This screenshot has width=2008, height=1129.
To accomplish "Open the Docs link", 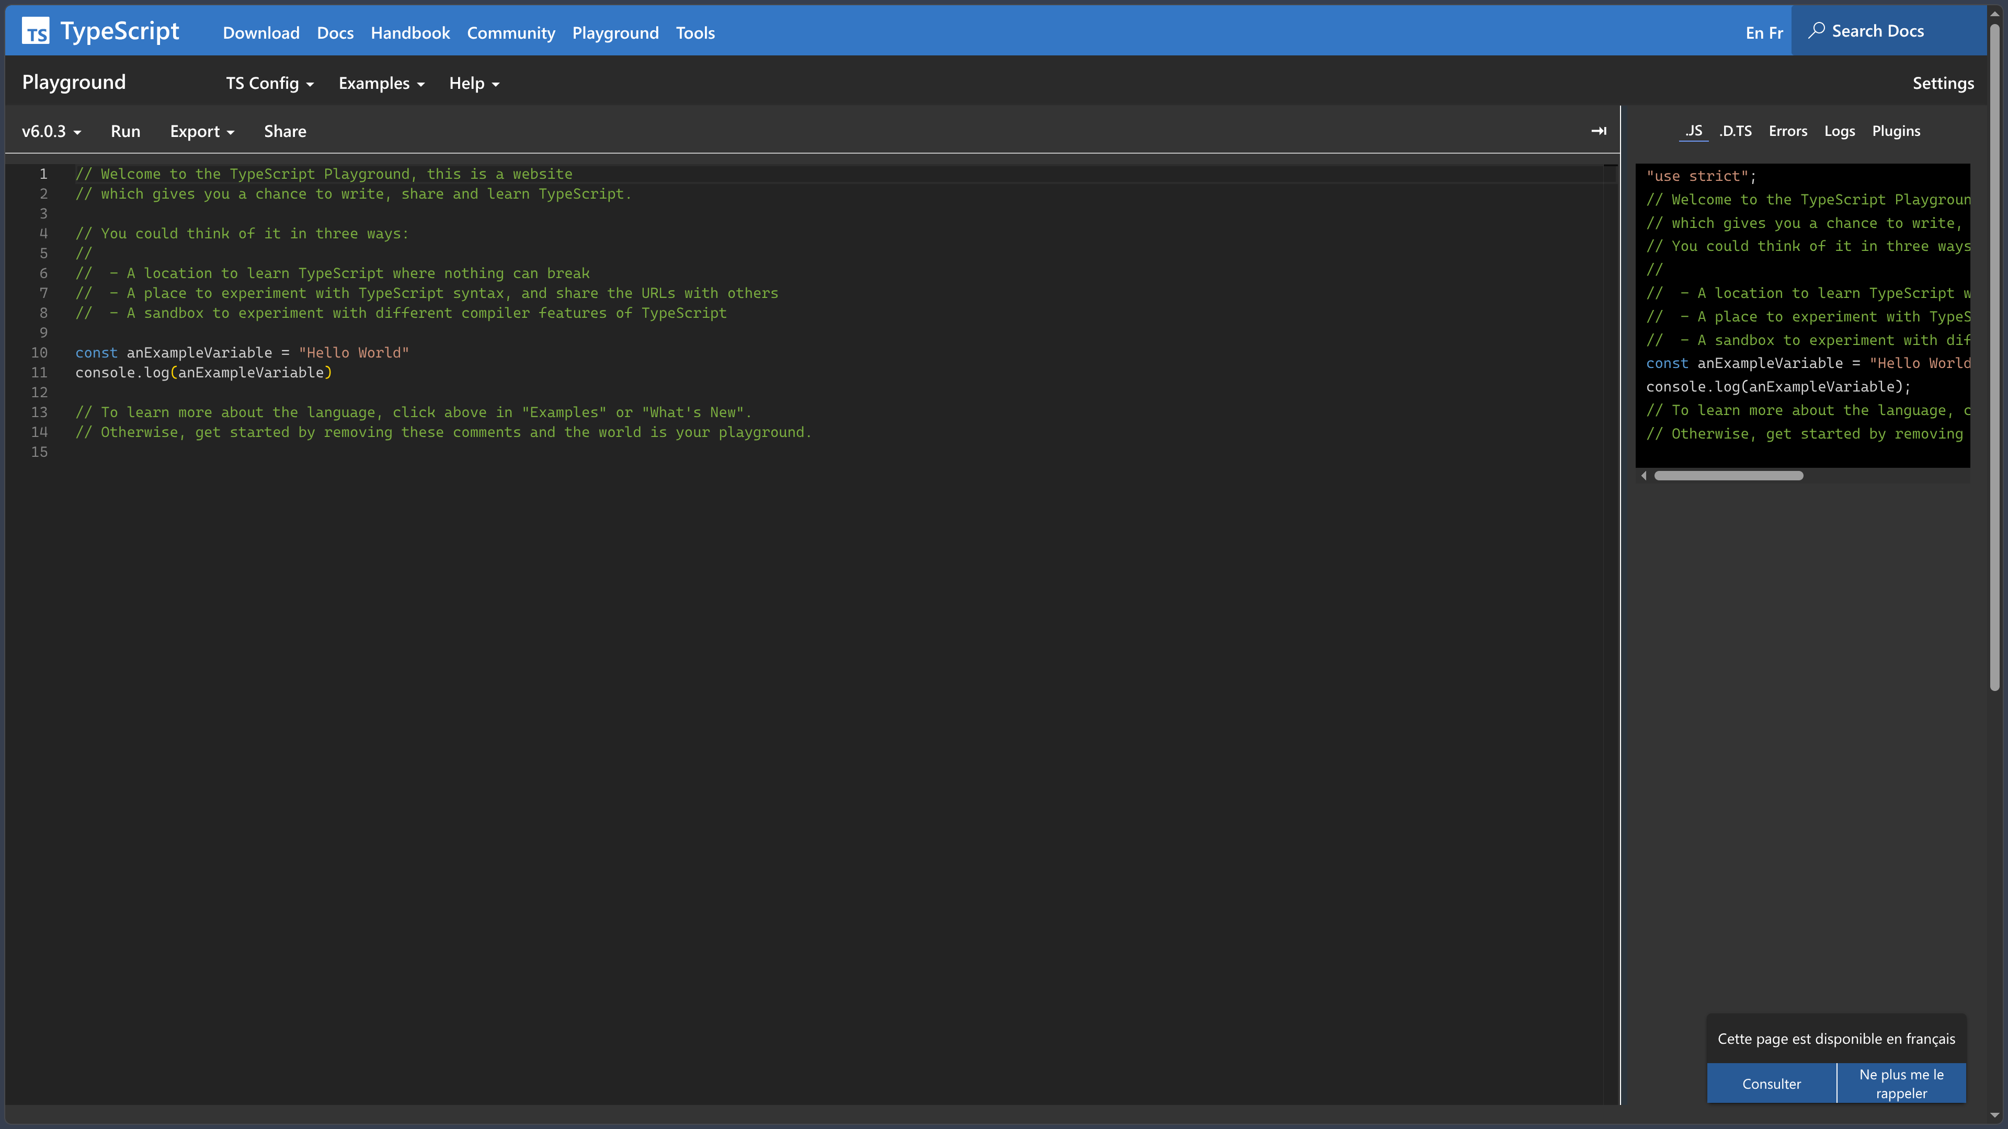I will [x=335, y=33].
